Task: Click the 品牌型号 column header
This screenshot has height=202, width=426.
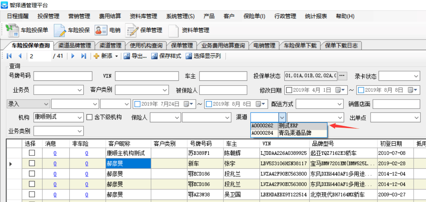Action: [343, 143]
